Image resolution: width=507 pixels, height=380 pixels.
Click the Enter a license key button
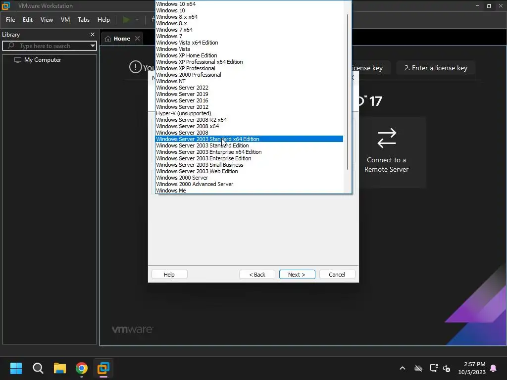point(436,68)
